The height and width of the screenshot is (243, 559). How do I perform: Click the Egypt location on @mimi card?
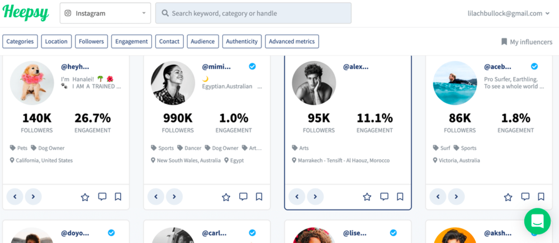tap(234, 160)
